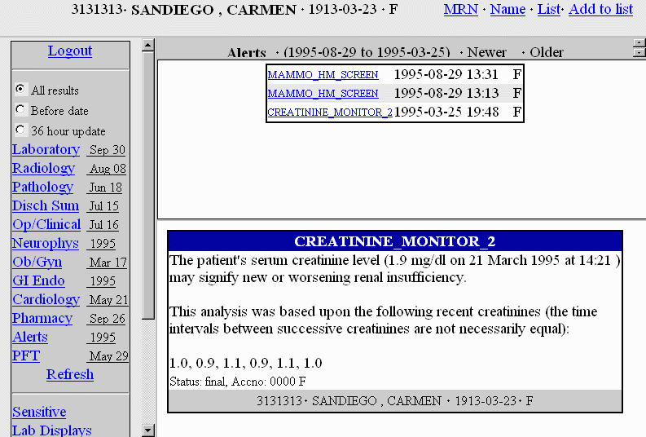Click Refresh in the sidebar
The height and width of the screenshot is (437, 646).
coord(70,374)
